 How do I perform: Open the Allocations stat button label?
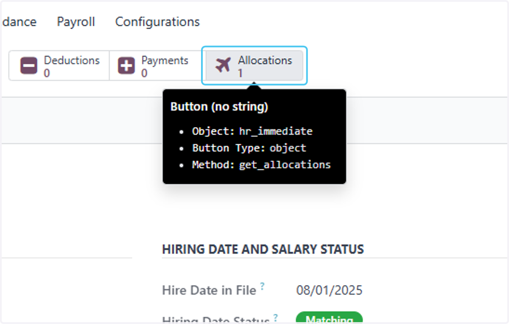265,61
